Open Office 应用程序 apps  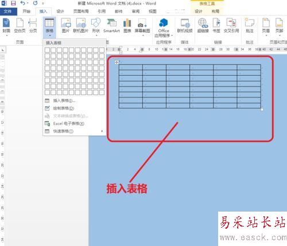[x=164, y=28]
